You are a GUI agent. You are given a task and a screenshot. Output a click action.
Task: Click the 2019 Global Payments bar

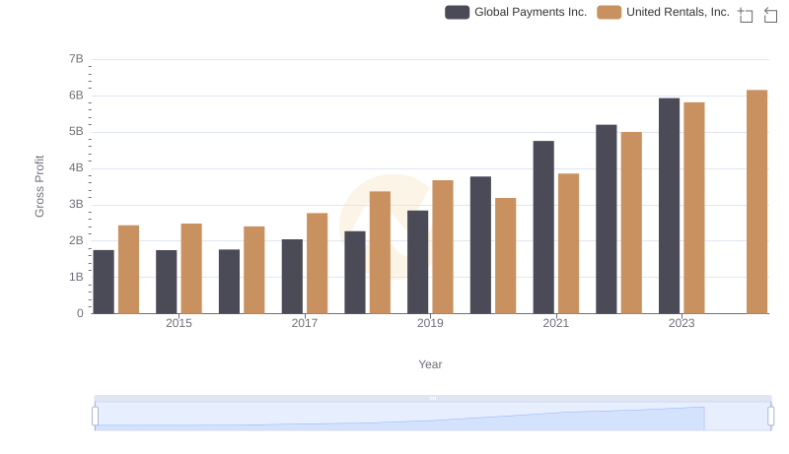click(x=417, y=262)
